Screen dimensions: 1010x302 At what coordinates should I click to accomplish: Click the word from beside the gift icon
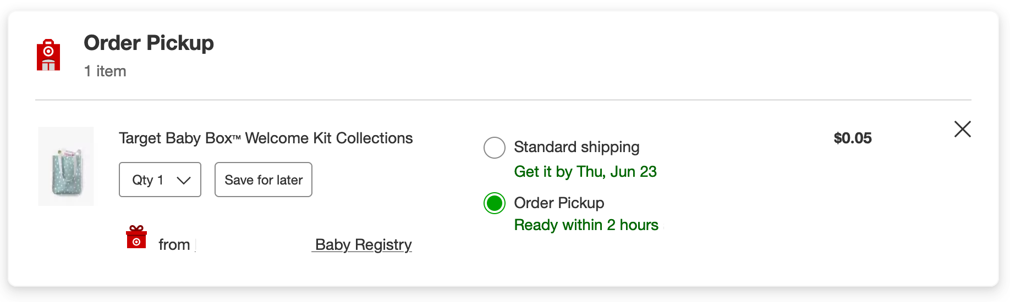point(174,245)
